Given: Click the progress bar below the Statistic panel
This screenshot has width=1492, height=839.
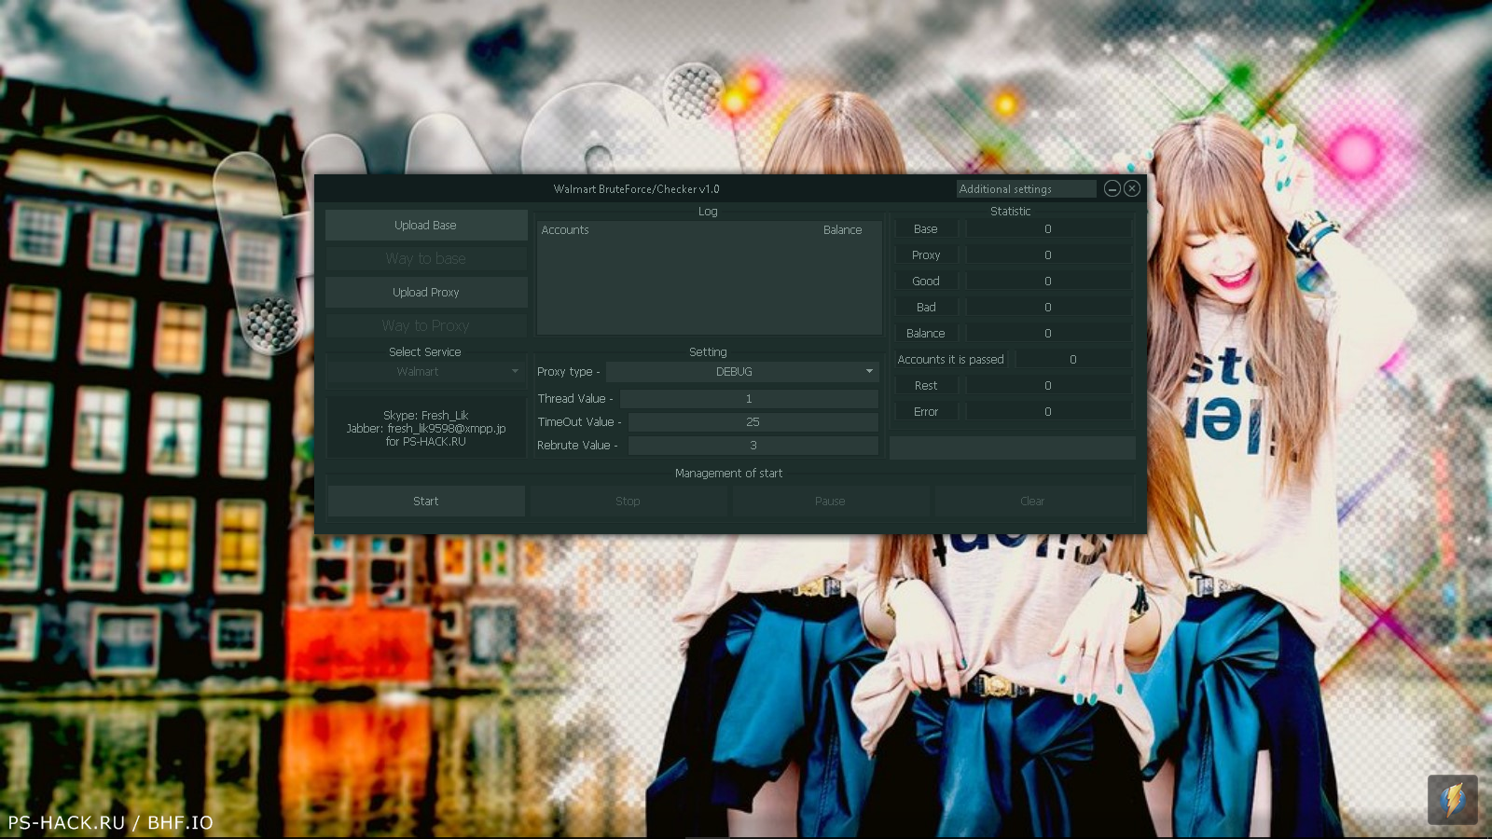Looking at the screenshot, I should tap(1012, 448).
